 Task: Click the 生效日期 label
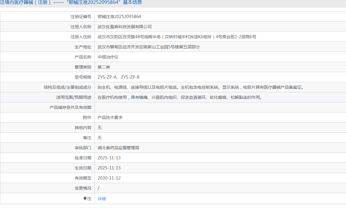(x=83, y=168)
